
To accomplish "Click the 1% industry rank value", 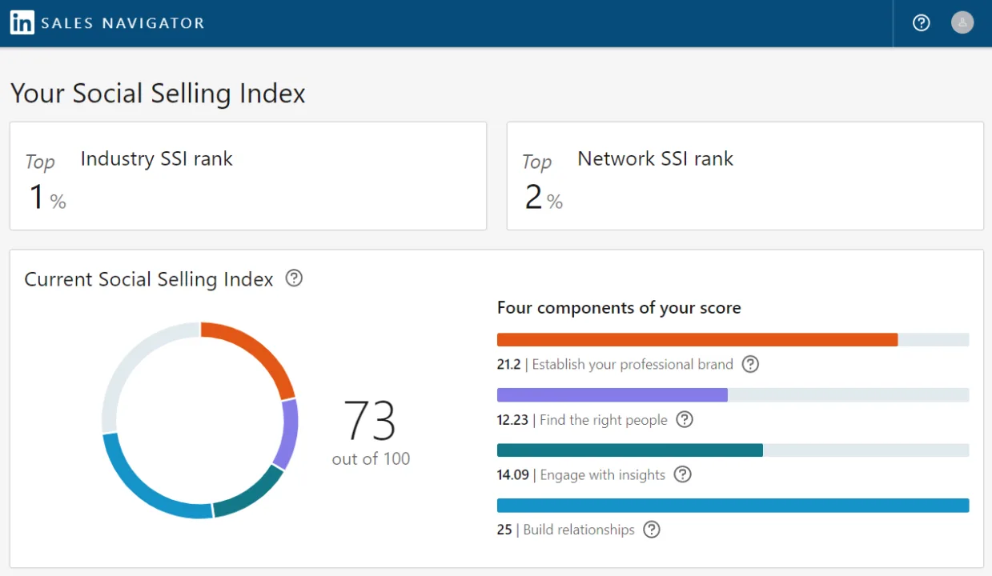I will coord(46,197).
